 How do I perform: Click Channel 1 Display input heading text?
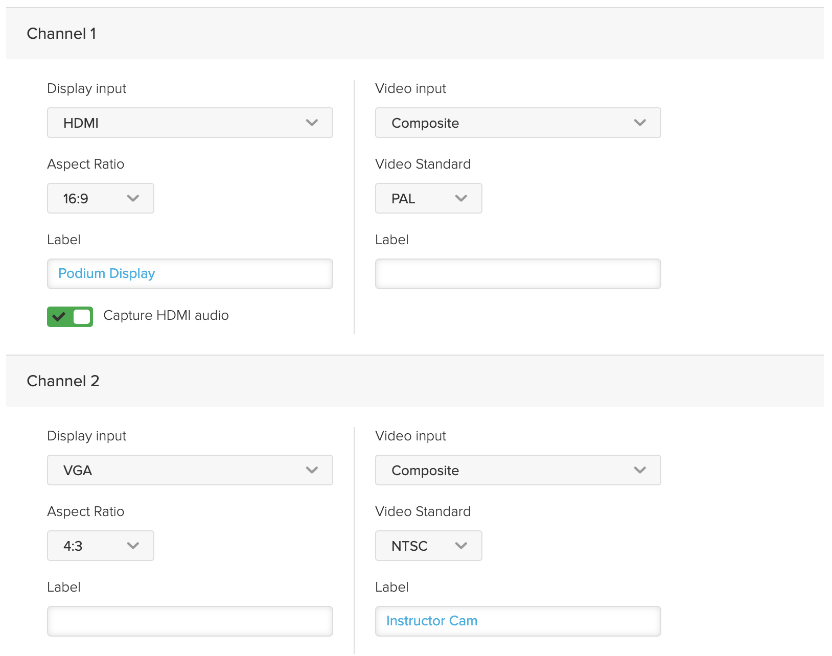click(86, 88)
